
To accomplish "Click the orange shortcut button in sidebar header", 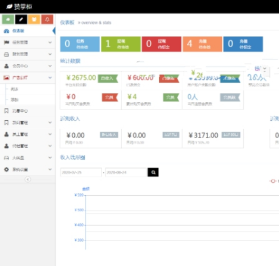I will click(x=34, y=19).
